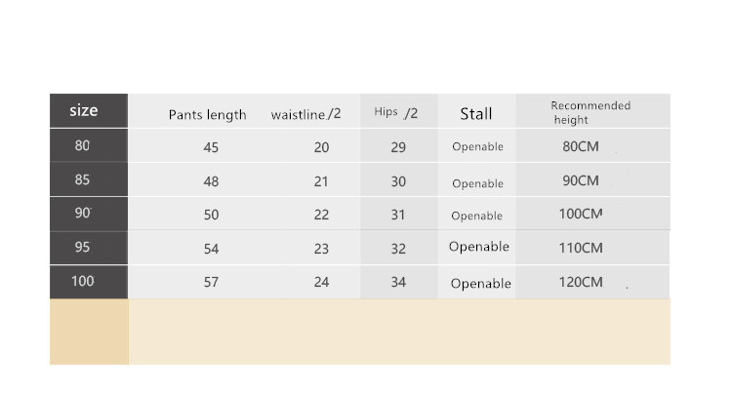Select the "Recommended height" column header
Image resolution: width=732 pixels, height=394 pixels.
tap(590, 112)
